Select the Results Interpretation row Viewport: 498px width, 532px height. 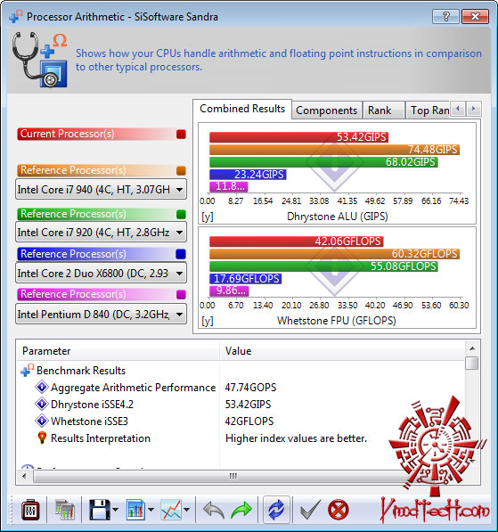241,438
